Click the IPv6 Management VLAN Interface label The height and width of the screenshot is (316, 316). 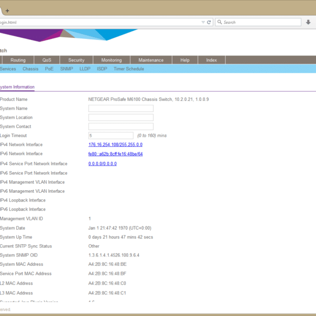[x=32, y=191]
